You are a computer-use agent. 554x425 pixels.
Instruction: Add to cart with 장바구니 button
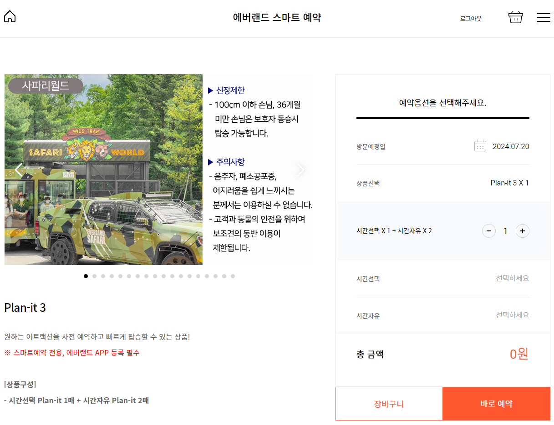tap(389, 404)
